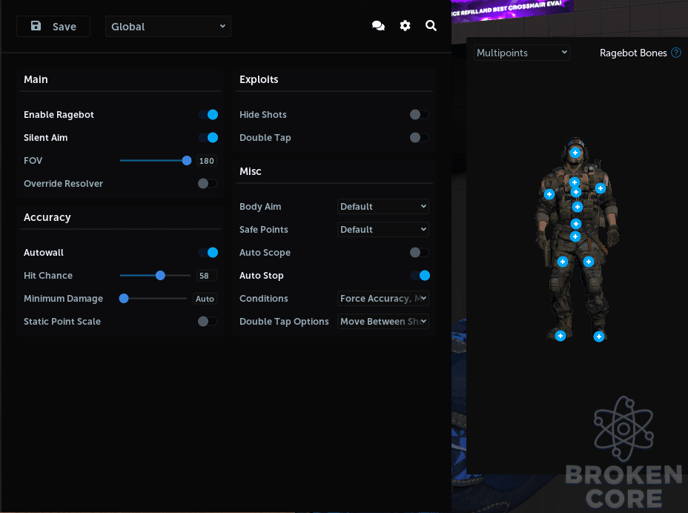Screen dimensions: 688x513
Task: Click the Main section heading
Action: [36, 79]
